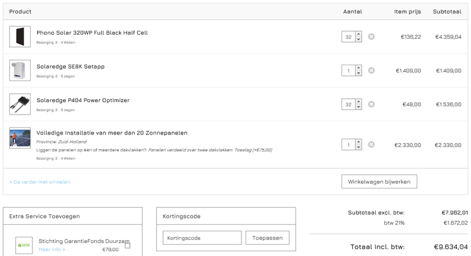The width and height of the screenshot is (471, 256).
Task: Open Meer info link for GarantieFonds
Action: click(52, 250)
